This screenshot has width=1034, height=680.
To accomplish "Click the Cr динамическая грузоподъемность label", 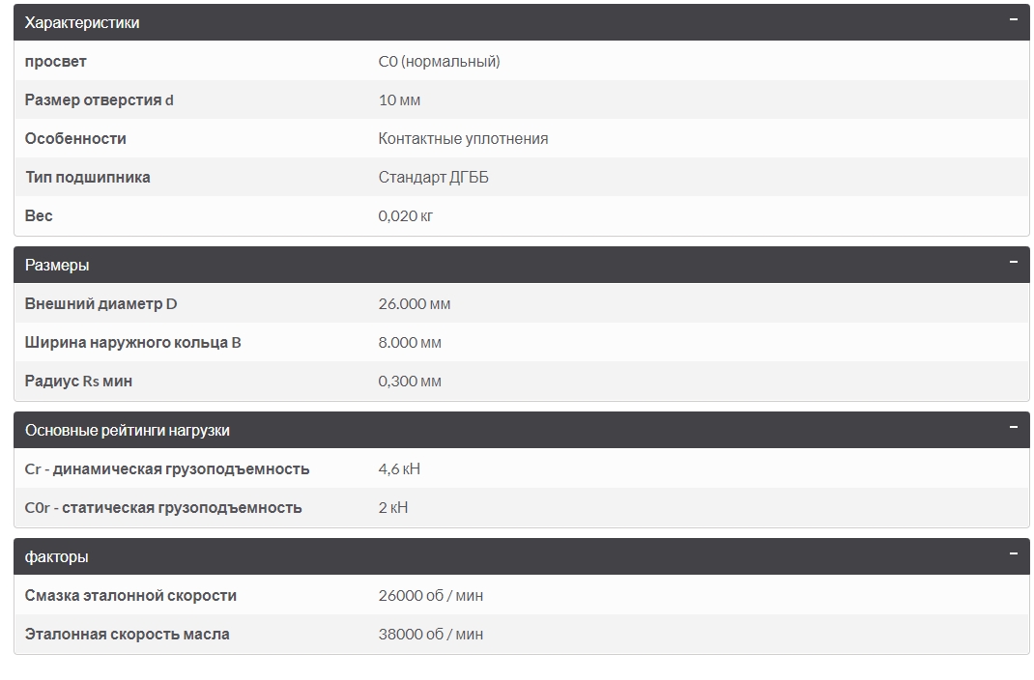I will tap(167, 469).
